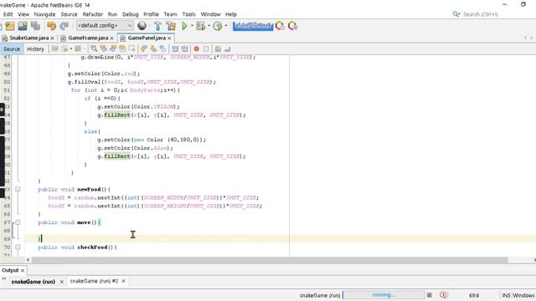Close the Output panel
This screenshot has height=301, width=536.
click(x=23, y=271)
